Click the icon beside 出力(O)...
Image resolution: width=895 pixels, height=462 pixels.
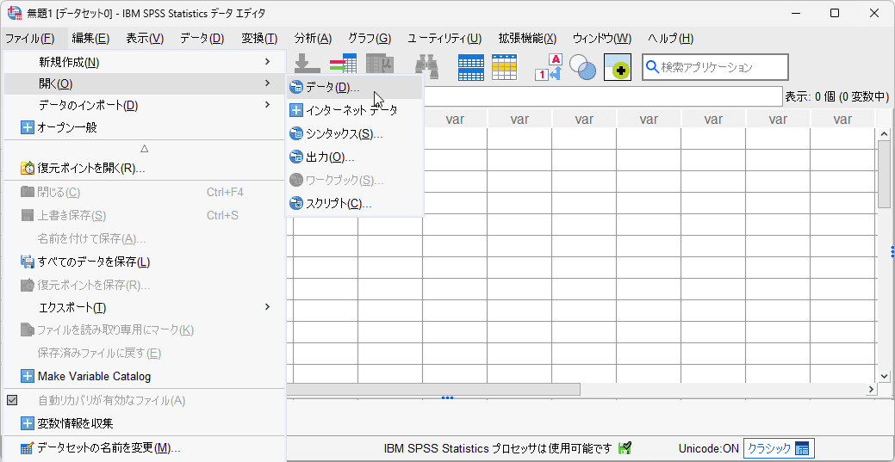[x=295, y=157]
